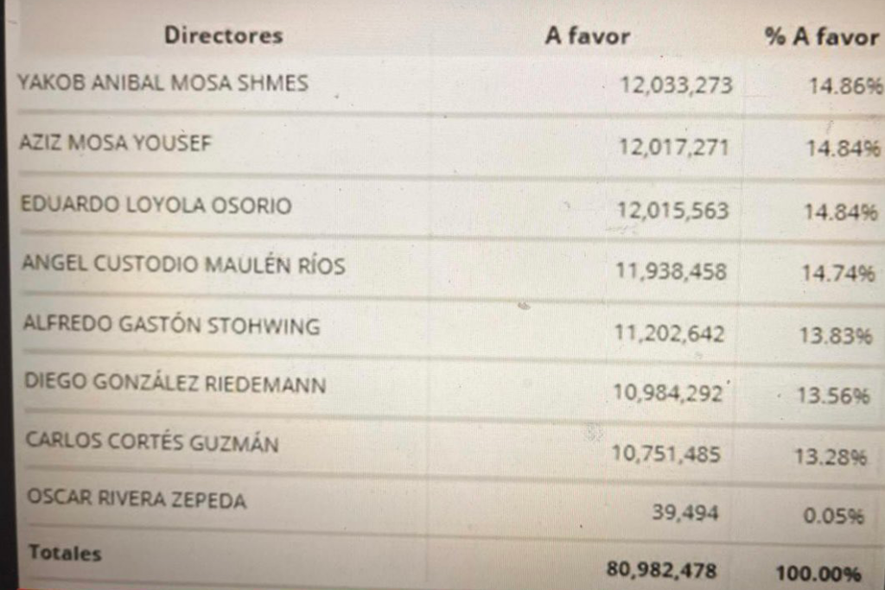Click the A favor column header

(x=588, y=36)
